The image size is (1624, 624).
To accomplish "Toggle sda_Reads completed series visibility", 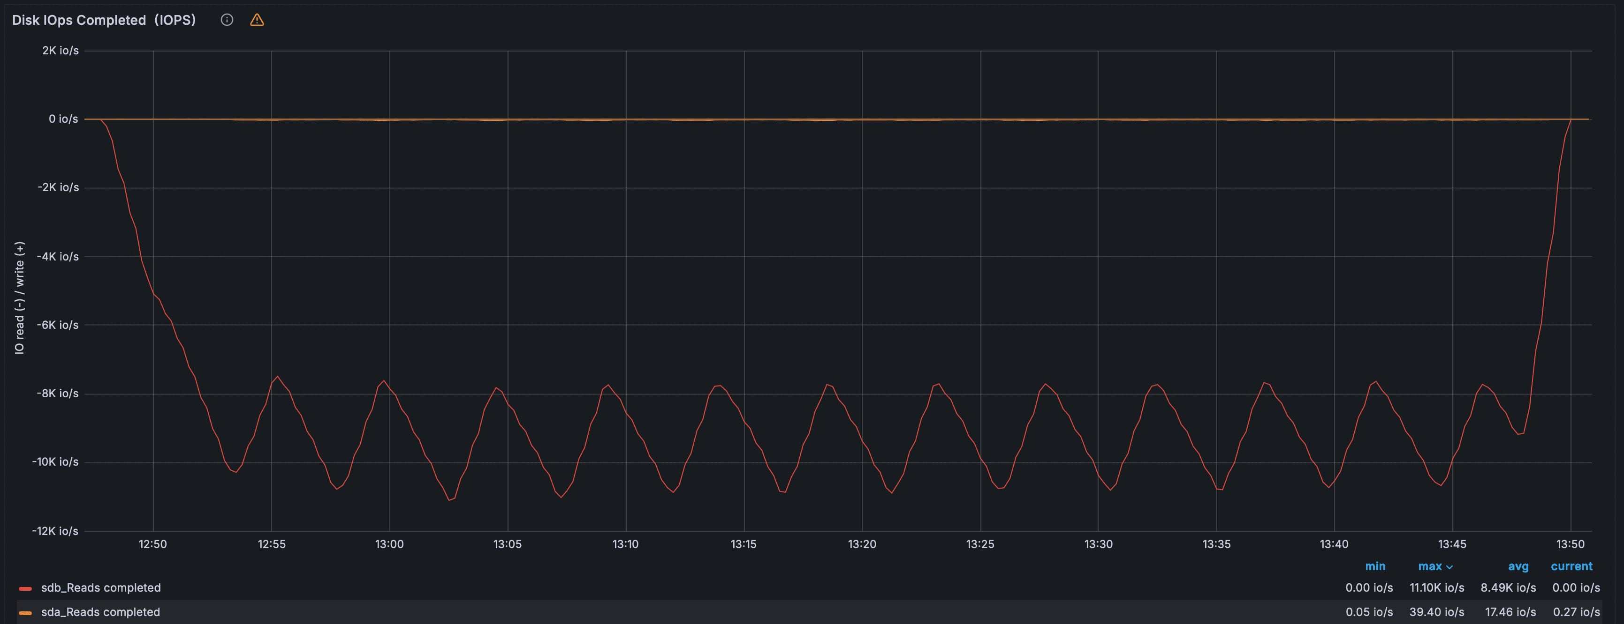I will (x=100, y=612).
